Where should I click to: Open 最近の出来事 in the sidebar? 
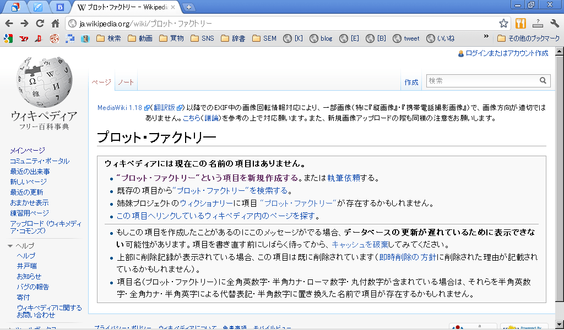point(30,171)
